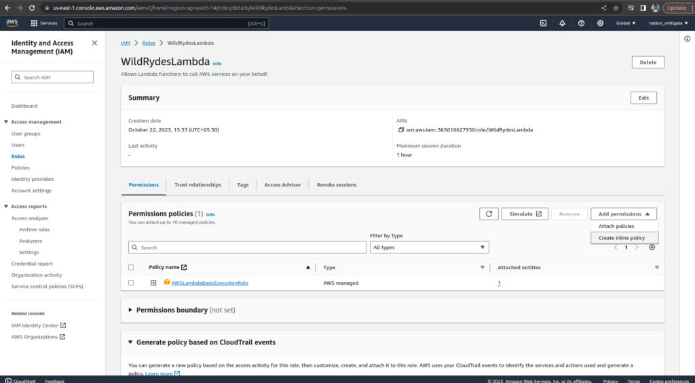The height and width of the screenshot is (383, 695).
Task: Go back in the browser
Action: coord(7,8)
